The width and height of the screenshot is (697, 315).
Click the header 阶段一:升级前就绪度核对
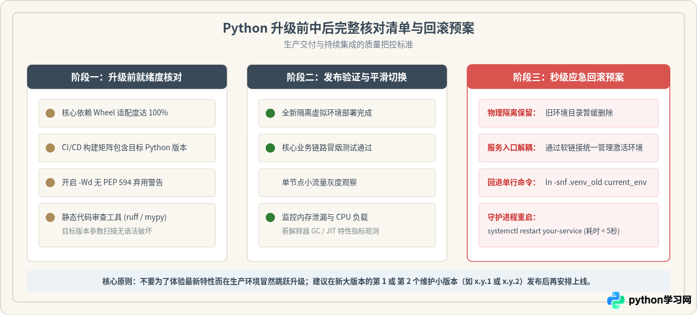(x=127, y=77)
